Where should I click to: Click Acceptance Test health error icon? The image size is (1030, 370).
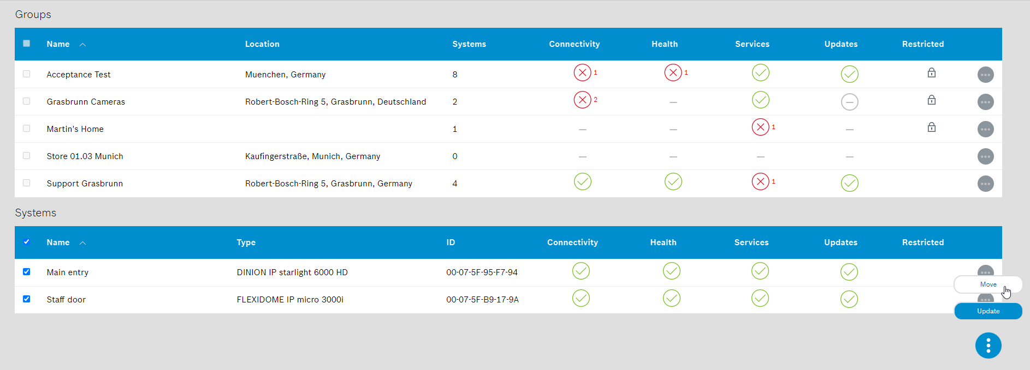click(x=673, y=72)
